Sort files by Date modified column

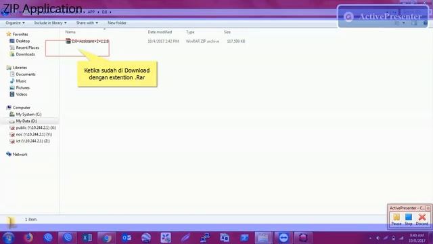160,32
